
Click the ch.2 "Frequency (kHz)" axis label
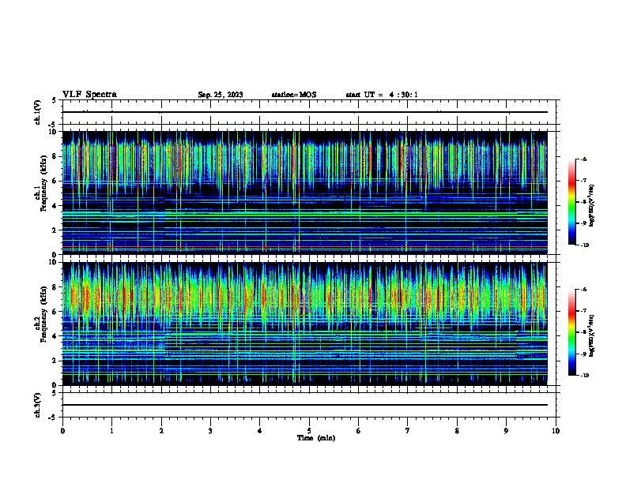coord(44,314)
